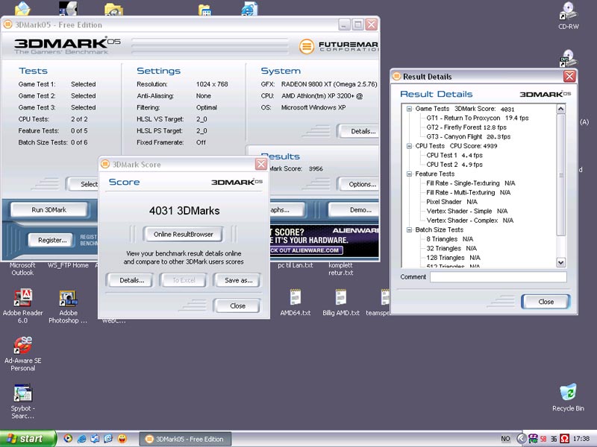Screen dimensions: 597x447
Task: Click the Comment input field
Action: 498,277
